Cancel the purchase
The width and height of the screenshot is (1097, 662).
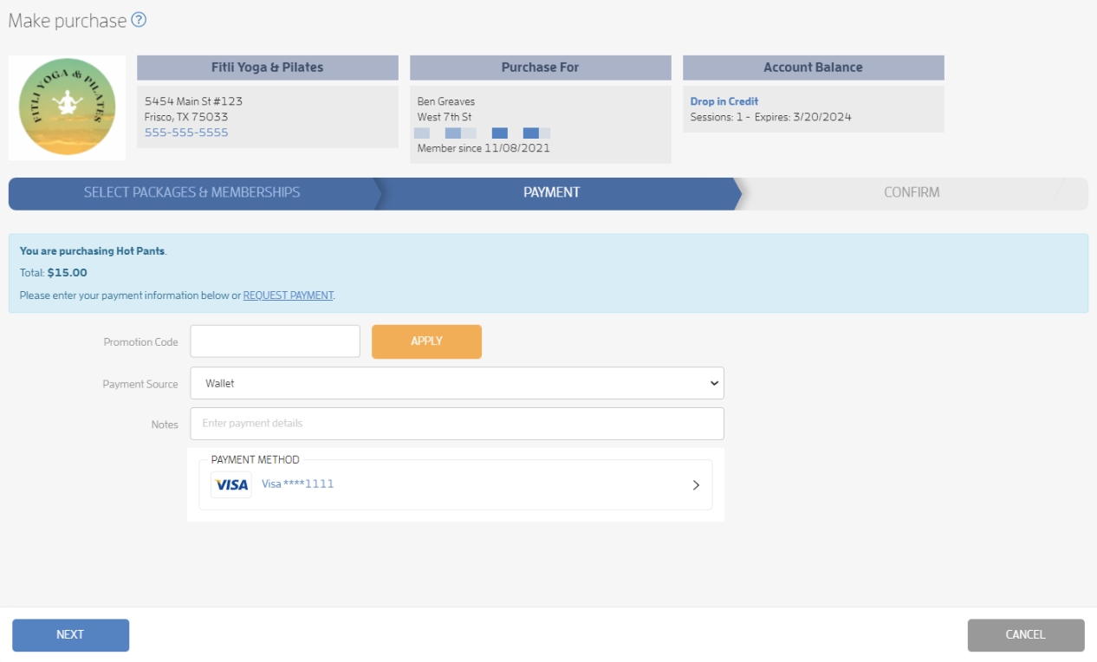click(x=1025, y=634)
